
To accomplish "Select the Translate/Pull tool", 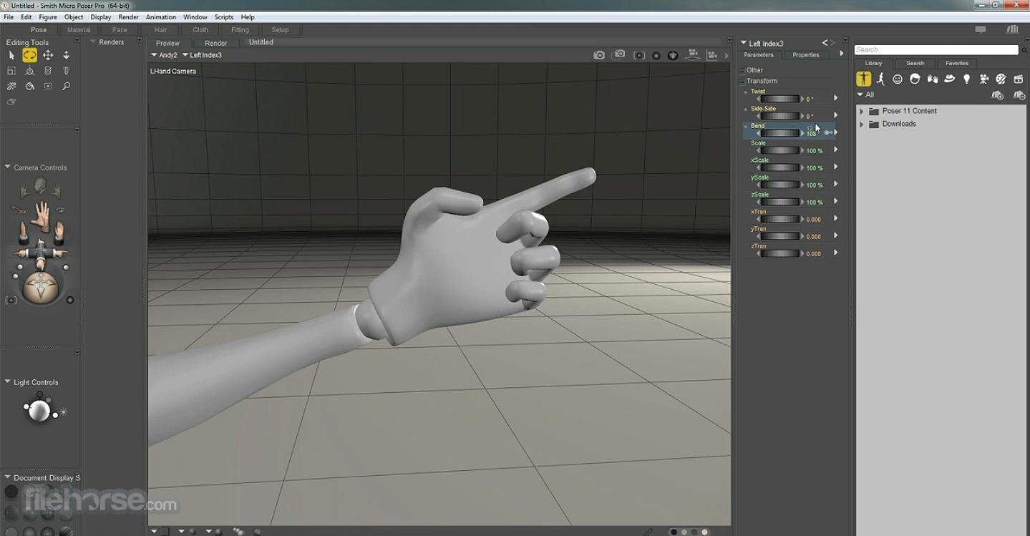I will [x=48, y=55].
